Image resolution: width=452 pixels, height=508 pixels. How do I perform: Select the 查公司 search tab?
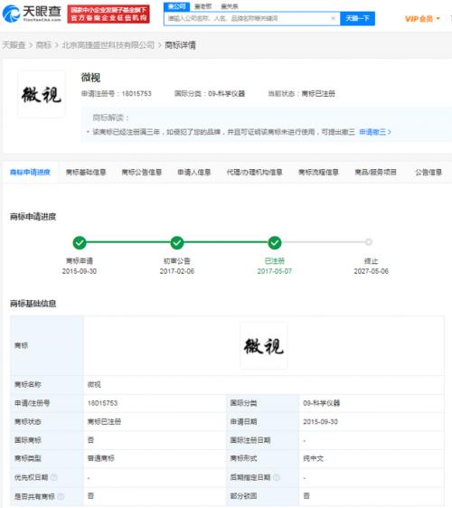tap(176, 6)
